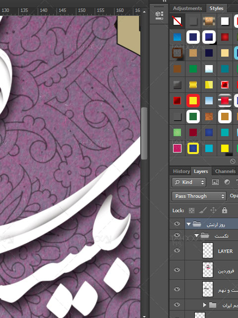The height and width of the screenshot is (318, 238).
Task: Switch to the Adjustments tab
Action: [187, 8]
